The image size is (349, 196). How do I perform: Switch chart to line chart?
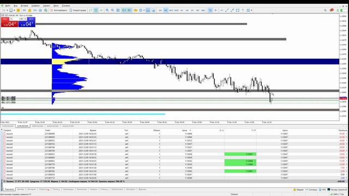coord(101,10)
